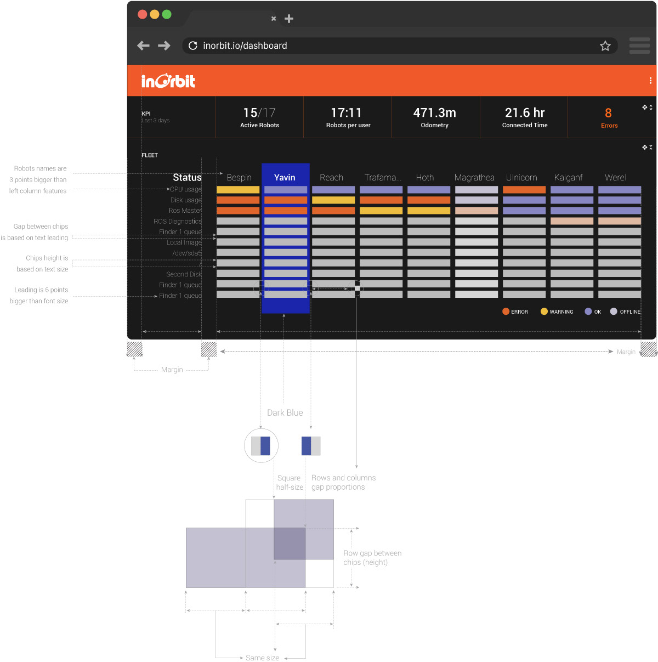Select the Bespin robot column header
The height and width of the screenshot is (662, 658).
(x=239, y=177)
